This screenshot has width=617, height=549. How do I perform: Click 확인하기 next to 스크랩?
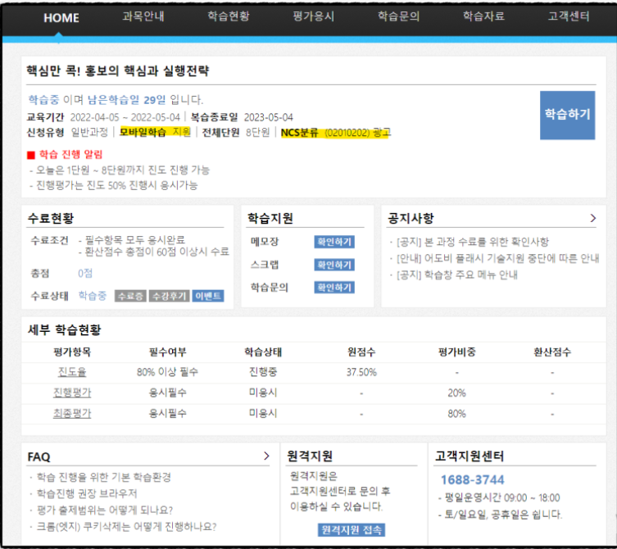coord(334,265)
